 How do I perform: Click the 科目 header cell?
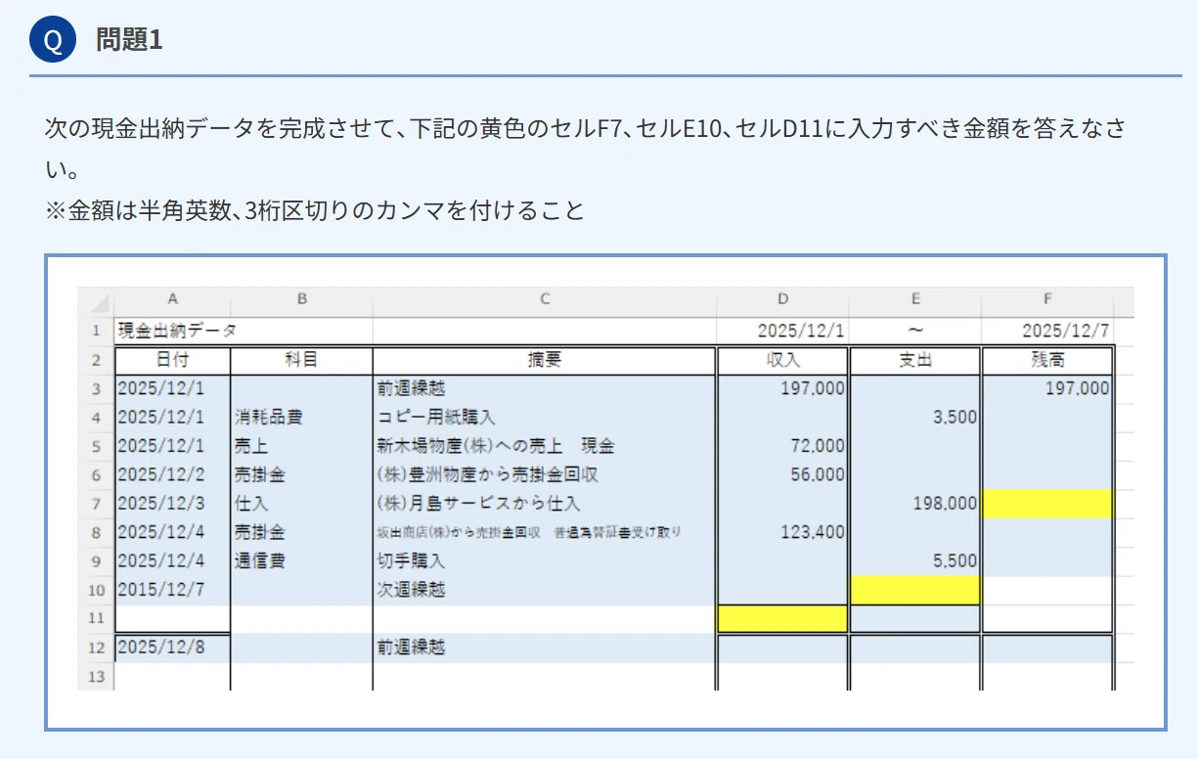pyautogui.click(x=301, y=360)
